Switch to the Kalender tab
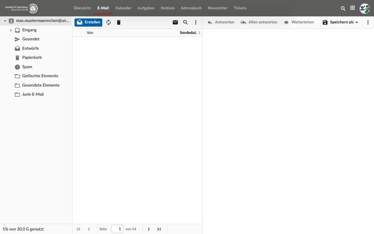 pos(123,8)
